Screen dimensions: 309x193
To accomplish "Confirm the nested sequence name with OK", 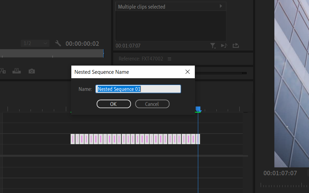I will click(x=114, y=104).
